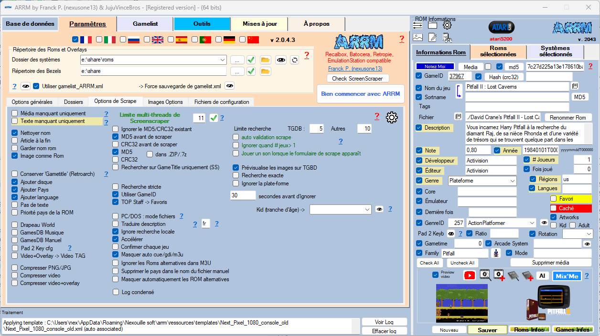Validate the multi-threads limit green check
The image size is (600, 336).
[x=214, y=118]
